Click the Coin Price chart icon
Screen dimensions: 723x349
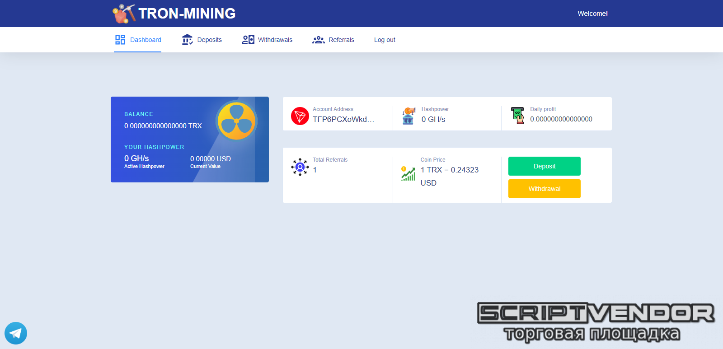pos(408,173)
